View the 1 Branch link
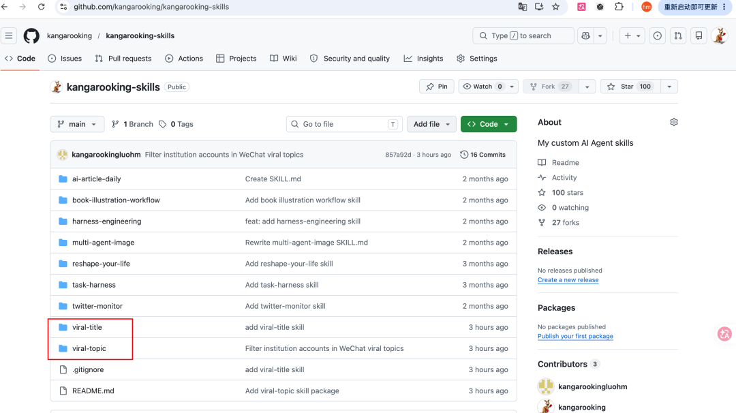The width and height of the screenshot is (736, 413). (132, 124)
